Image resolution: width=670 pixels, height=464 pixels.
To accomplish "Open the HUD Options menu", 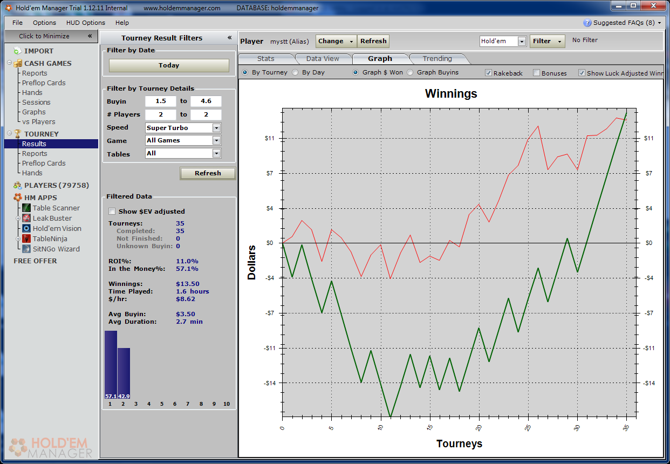I will 86,23.
